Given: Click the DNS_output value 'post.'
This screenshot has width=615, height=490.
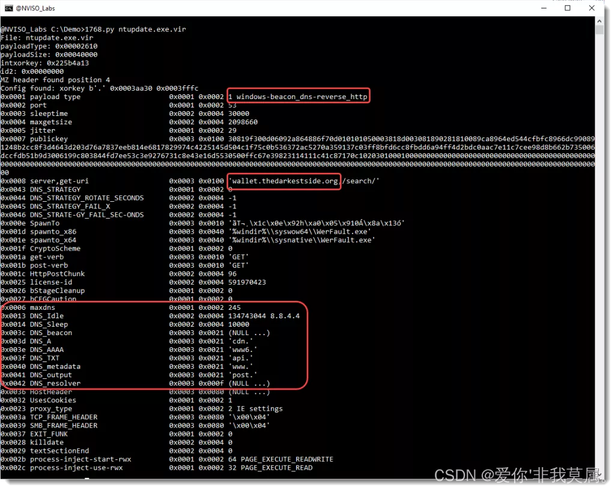Looking at the screenshot, I should 243,375.
